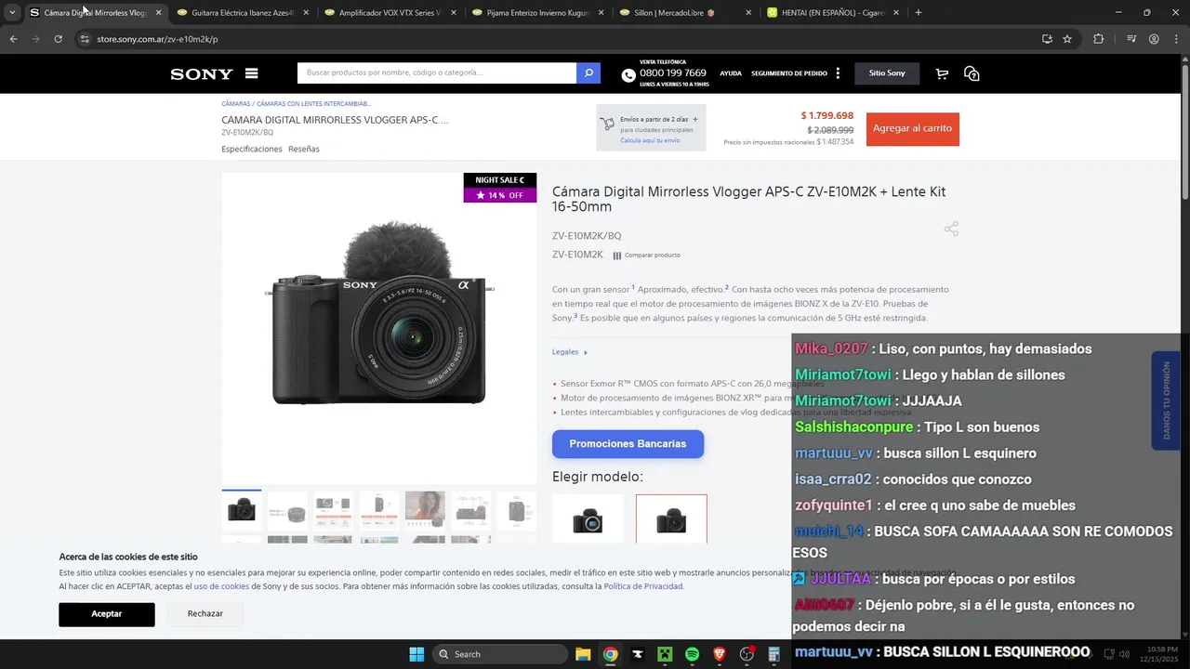Click the blue search magnifier button
Viewport: 1190px width, 669px height.
[588, 73]
